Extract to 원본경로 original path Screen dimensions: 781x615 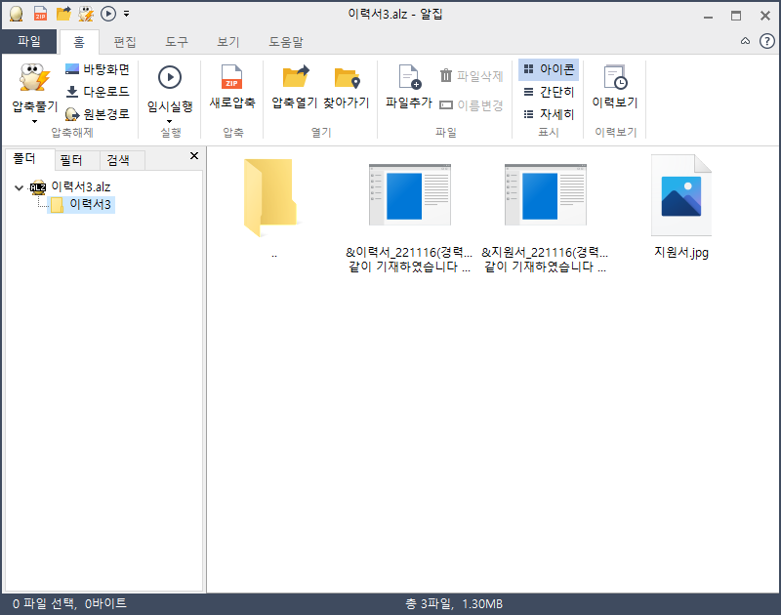point(97,114)
